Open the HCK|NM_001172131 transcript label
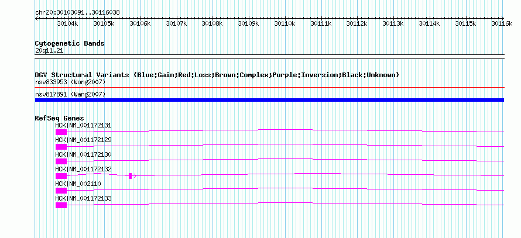The width and height of the screenshot is (521, 238). (x=83, y=126)
